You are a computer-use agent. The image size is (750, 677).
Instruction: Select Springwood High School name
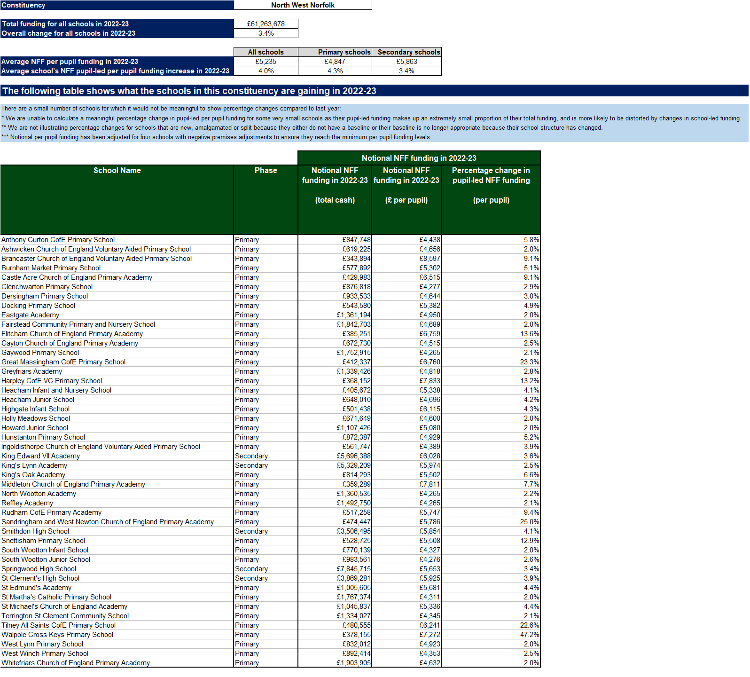coord(39,569)
